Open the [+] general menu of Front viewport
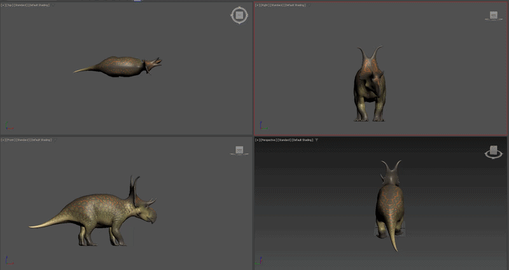 [x=3, y=140]
